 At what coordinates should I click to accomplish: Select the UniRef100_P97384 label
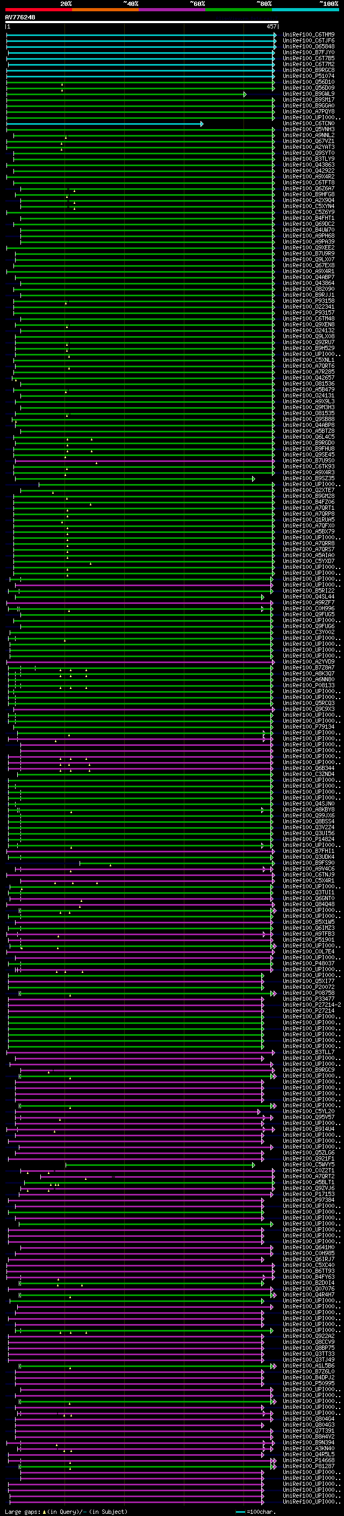(309, 1200)
